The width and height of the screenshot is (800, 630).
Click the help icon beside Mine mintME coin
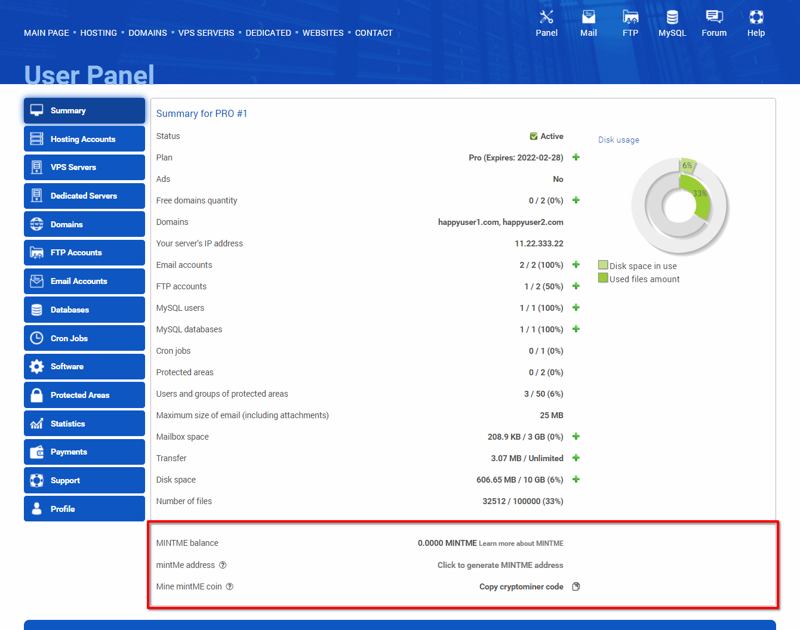230,586
